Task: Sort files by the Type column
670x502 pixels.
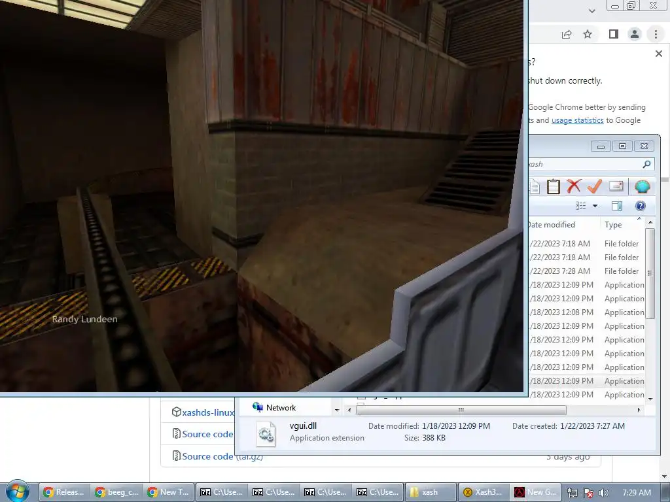Action: (622, 225)
